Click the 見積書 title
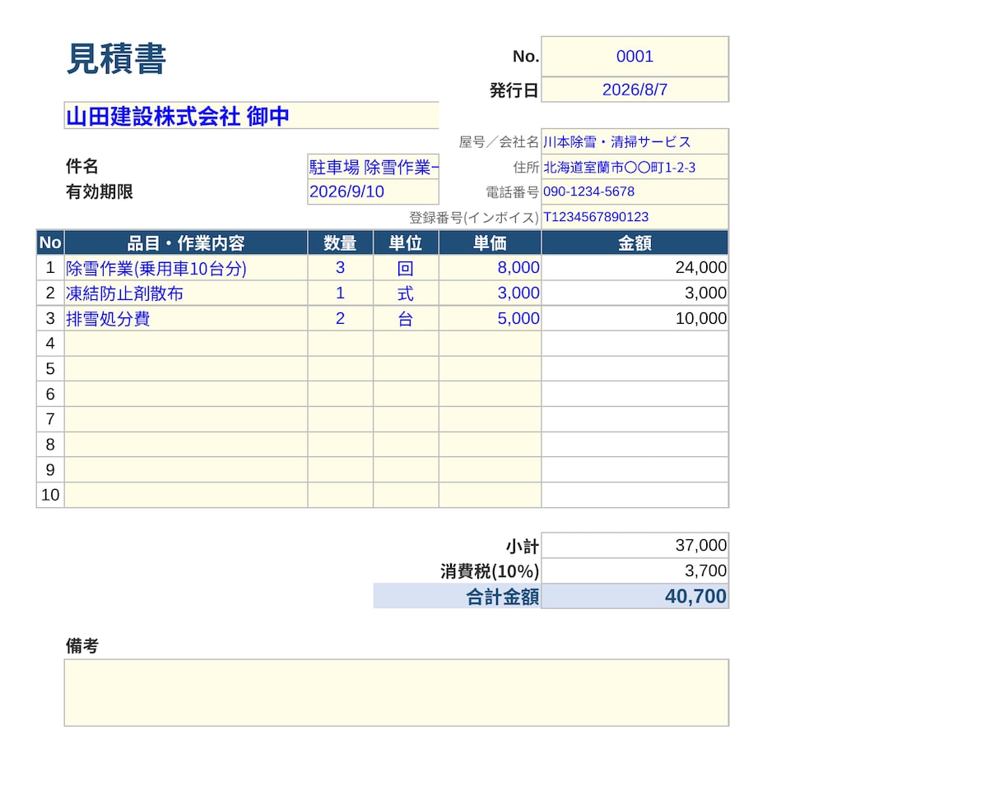This screenshot has height=794, width=1004. pos(116,59)
